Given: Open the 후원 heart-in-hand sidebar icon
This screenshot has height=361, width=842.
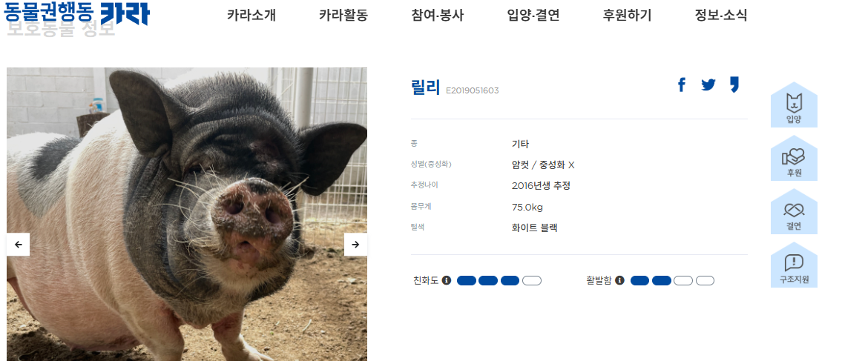Looking at the screenshot, I should (794, 158).
